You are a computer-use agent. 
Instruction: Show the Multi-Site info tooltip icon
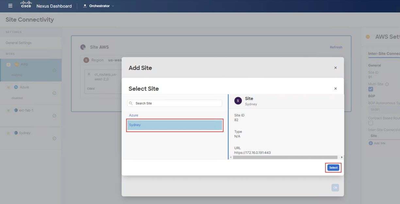tap(387, 84)
